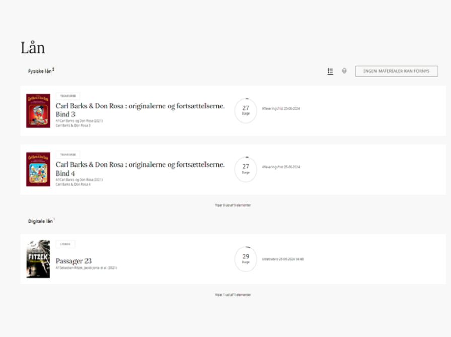
Task: Open the Passager 23 audiobook cover
Action: click(38, 259)
